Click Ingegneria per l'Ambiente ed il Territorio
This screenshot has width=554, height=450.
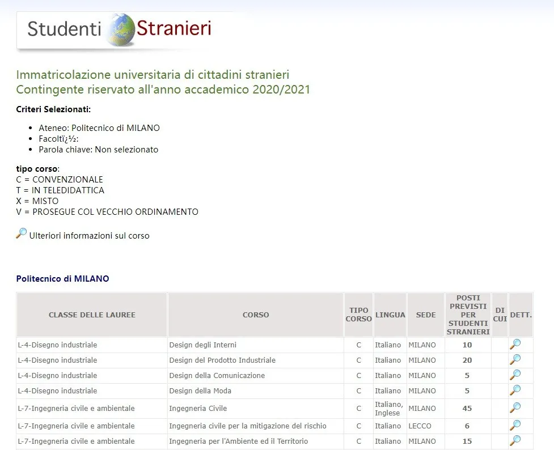coord(239,441)
